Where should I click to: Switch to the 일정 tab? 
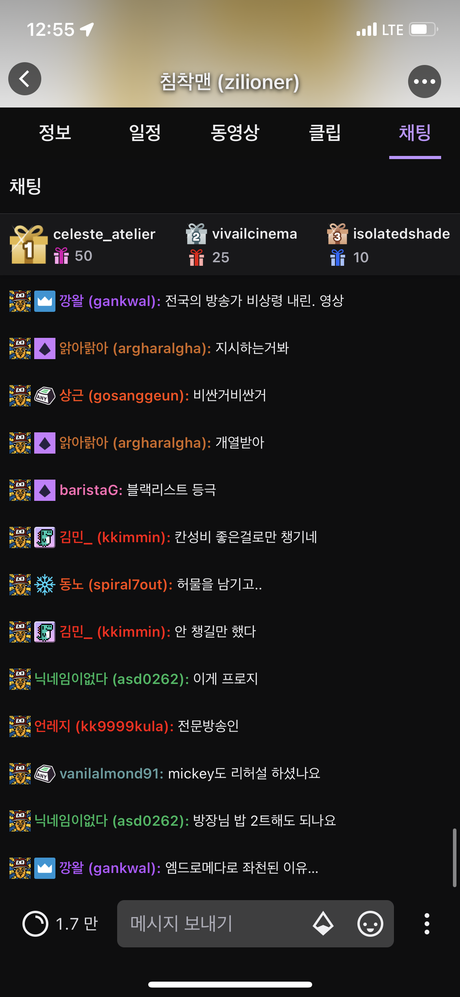145,133
